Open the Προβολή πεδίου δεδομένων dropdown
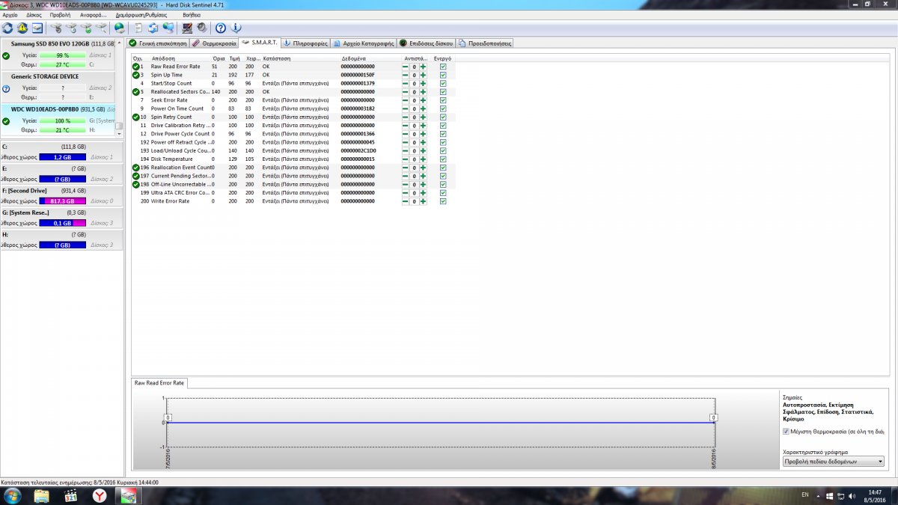 (x=833, y=462)
